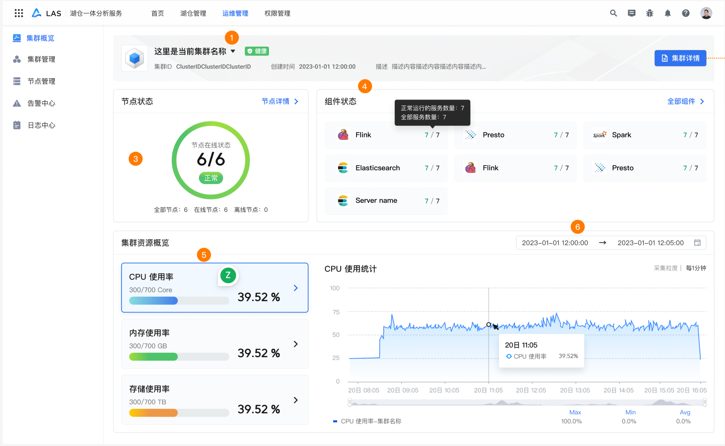Select the 内存使用率 card
This screenshot has width=725, height=446.
click(x=215, y=343)
